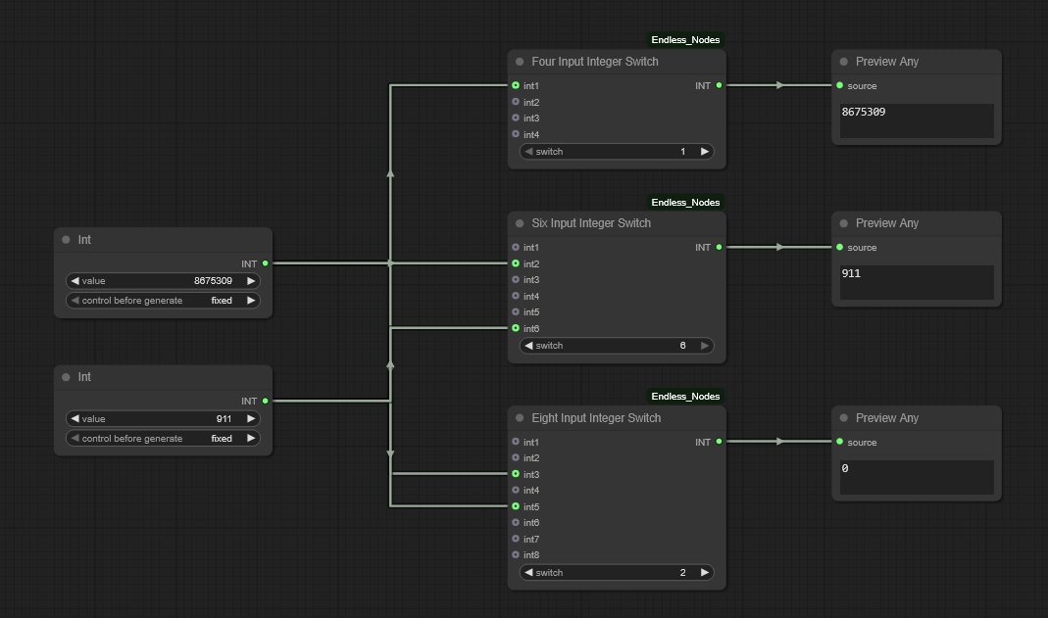Image resolution: width=1048 pixels, height=618 pixels.
Task: Click the source input socket on the top Preview Any node
Action: [x=840, y=86]
